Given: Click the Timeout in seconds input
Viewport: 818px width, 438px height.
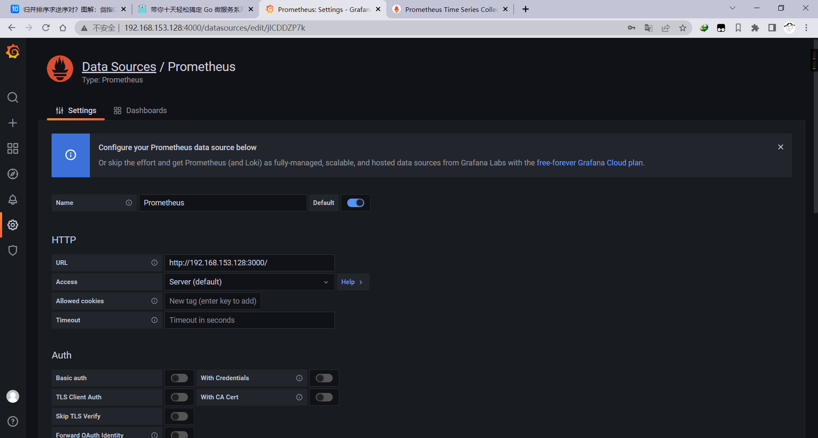Looking at the screenshot, I should [x=249, y=320].
